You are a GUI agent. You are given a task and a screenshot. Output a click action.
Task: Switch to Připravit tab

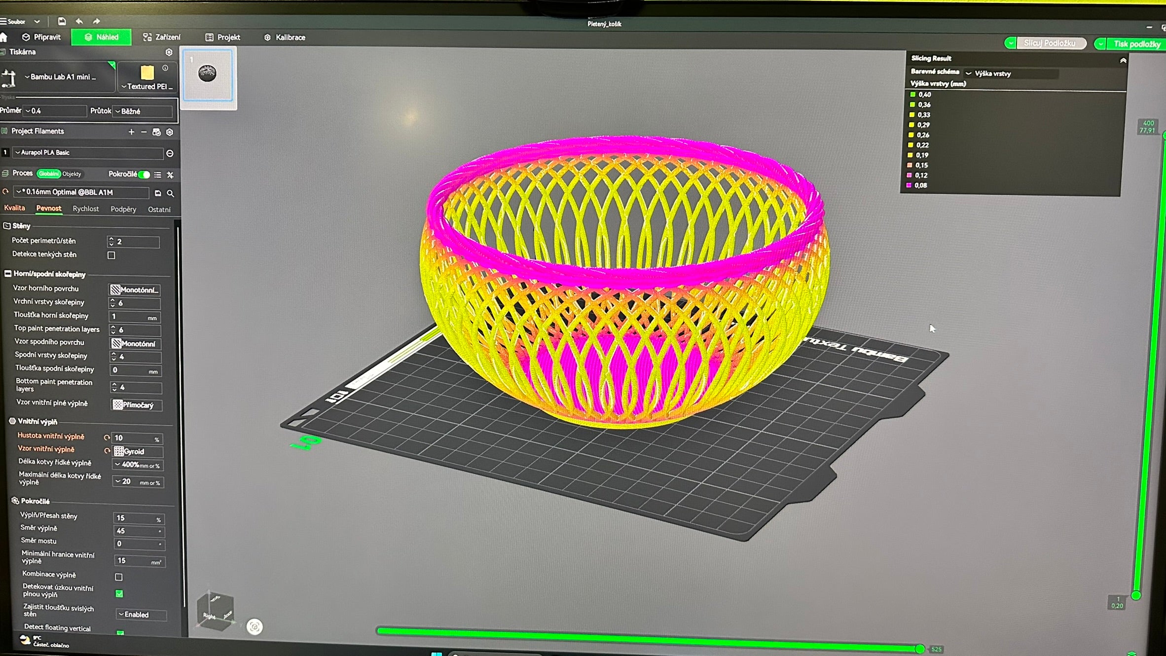(x=41, y=37)
